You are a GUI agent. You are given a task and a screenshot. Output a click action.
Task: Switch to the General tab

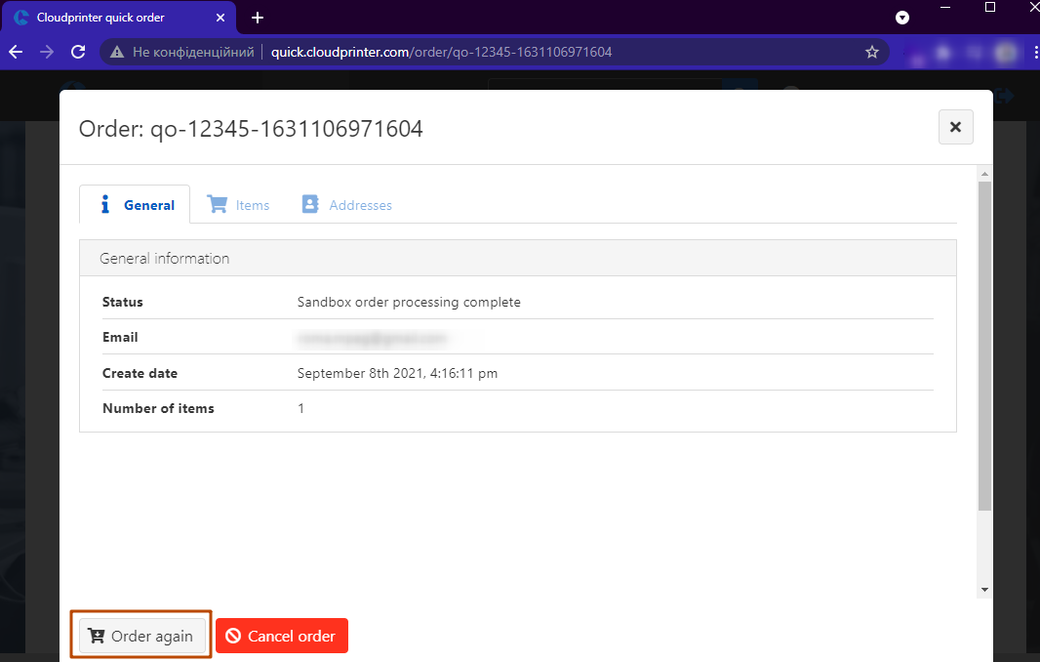point(135,204)
